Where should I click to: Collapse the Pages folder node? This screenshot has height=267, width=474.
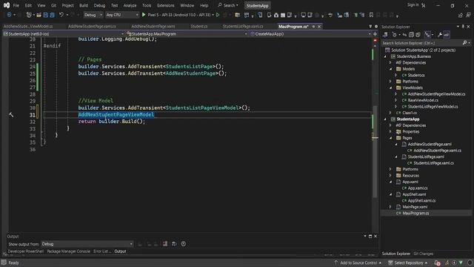coord(391,138)
